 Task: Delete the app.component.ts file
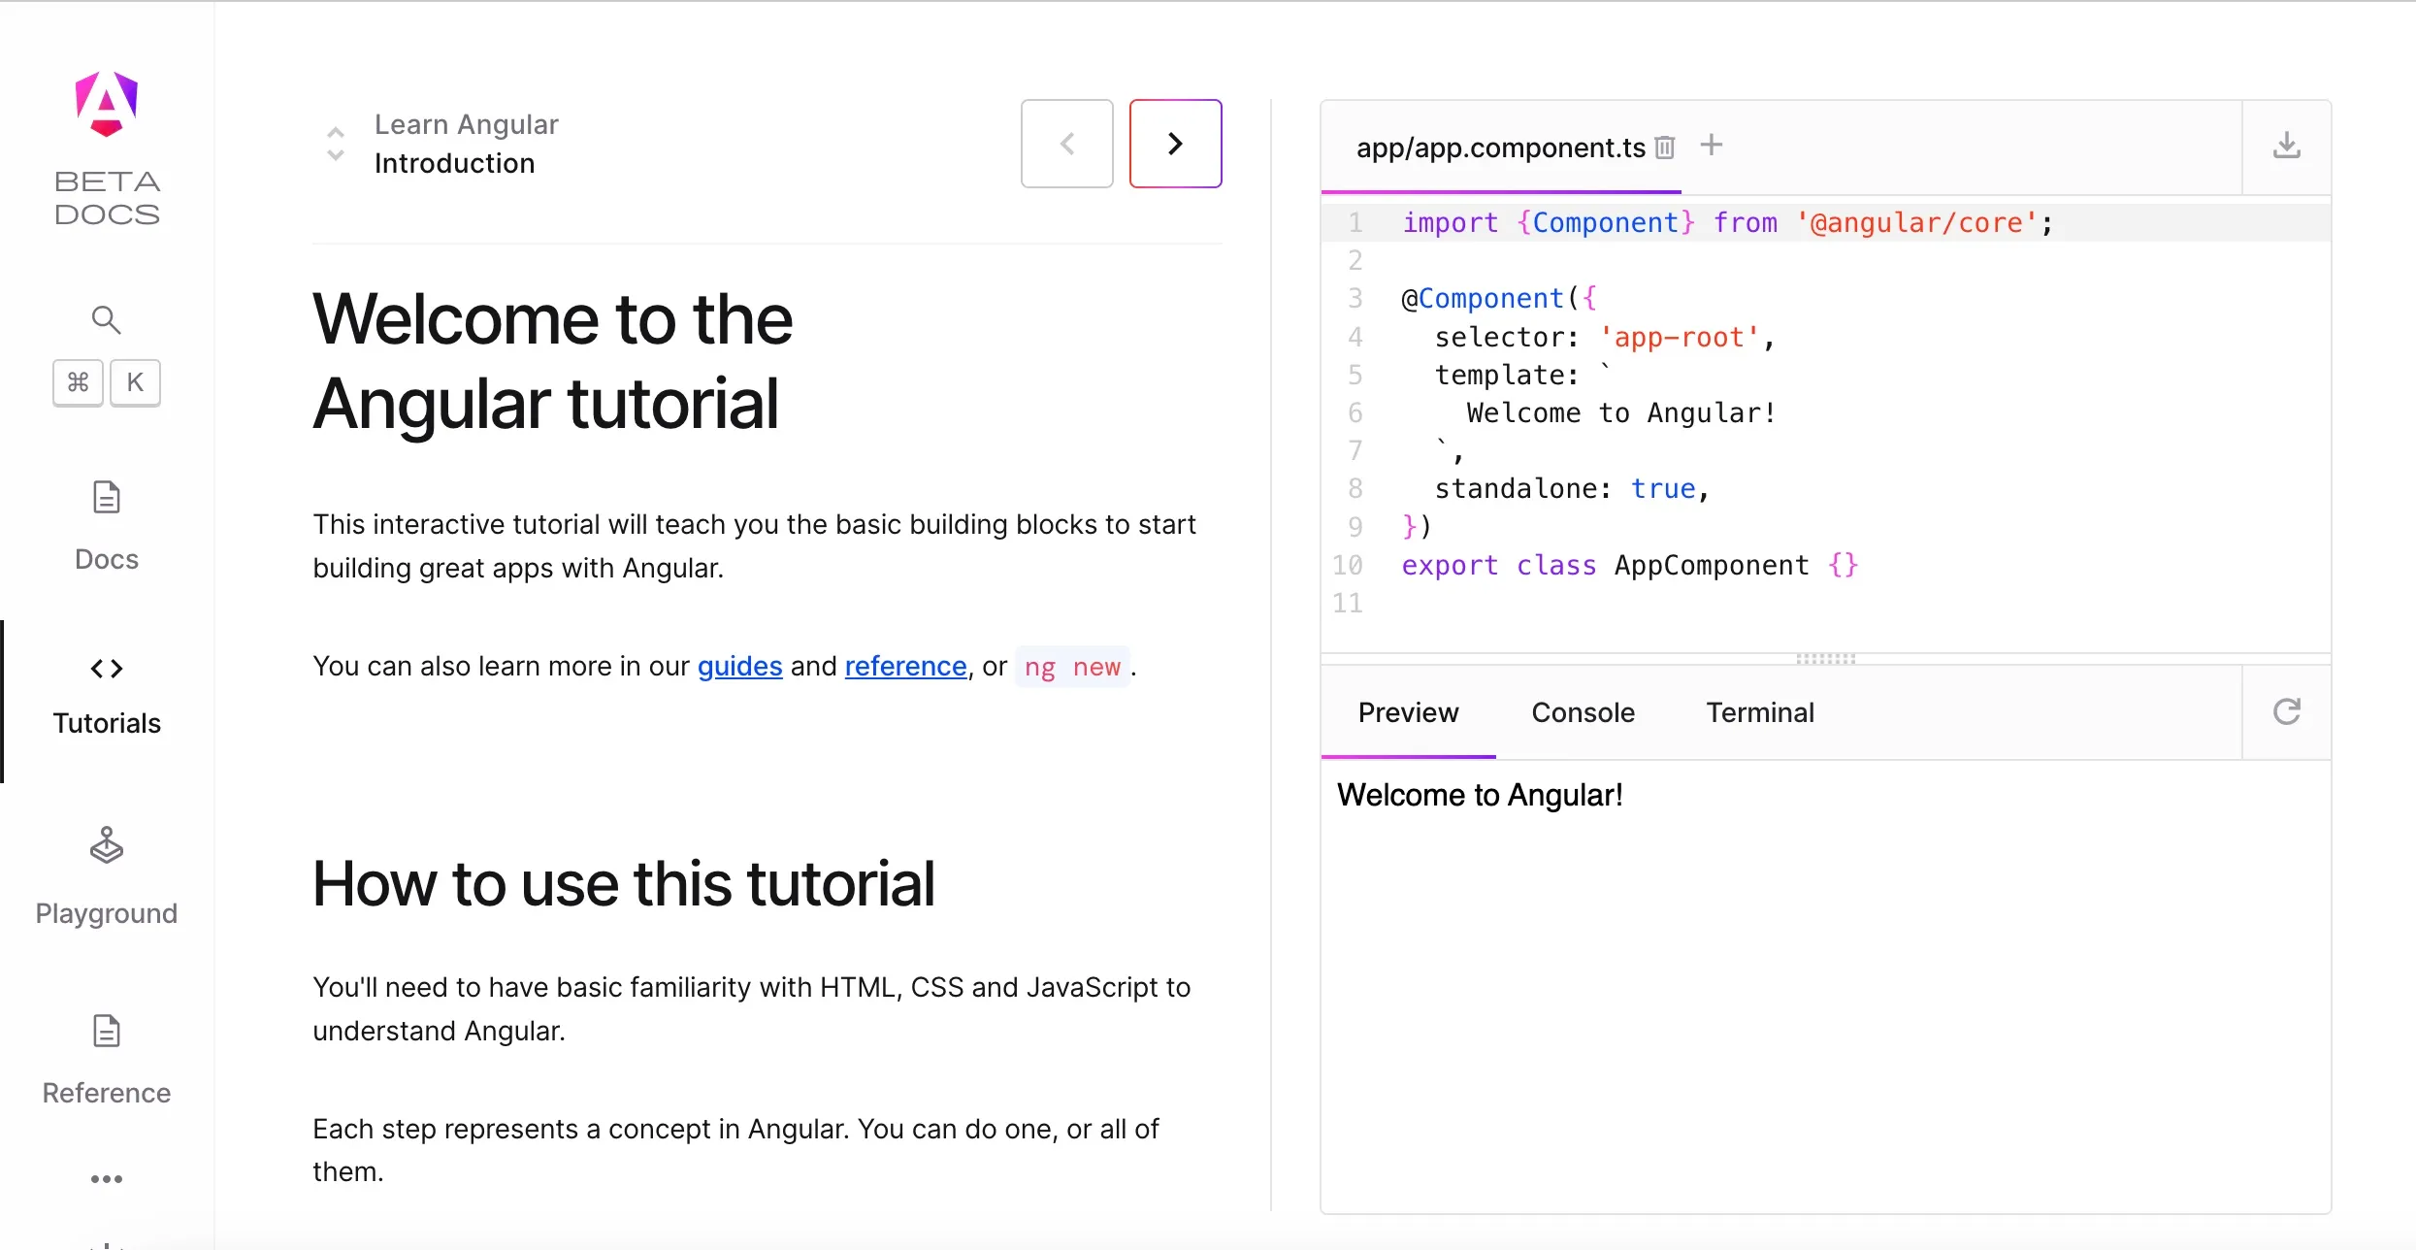click(1665, 147)
